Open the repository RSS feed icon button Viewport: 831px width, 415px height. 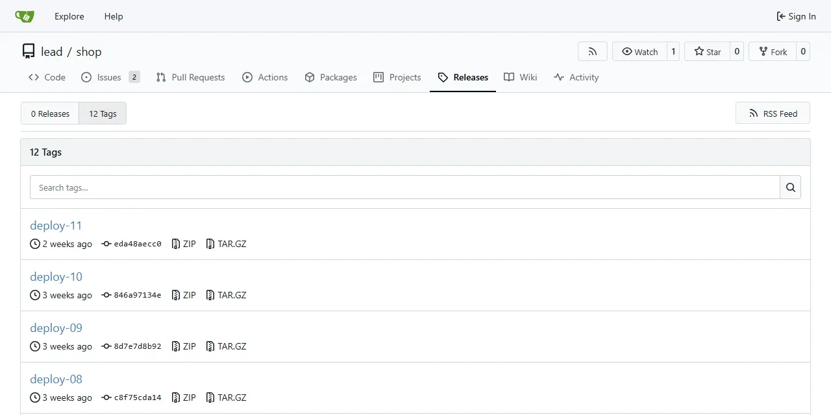coord(593,51)
